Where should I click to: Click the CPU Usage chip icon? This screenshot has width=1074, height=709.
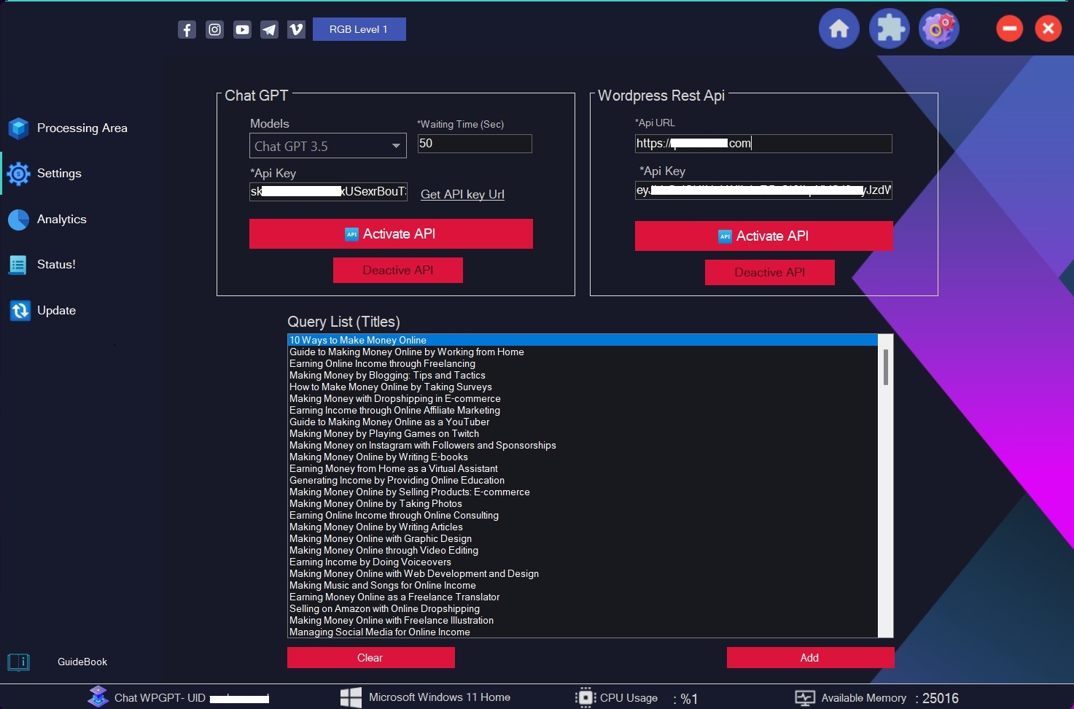(585, 697)
